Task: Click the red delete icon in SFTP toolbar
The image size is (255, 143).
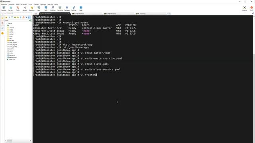Action: pyautogui.click(x=24, y=17)
